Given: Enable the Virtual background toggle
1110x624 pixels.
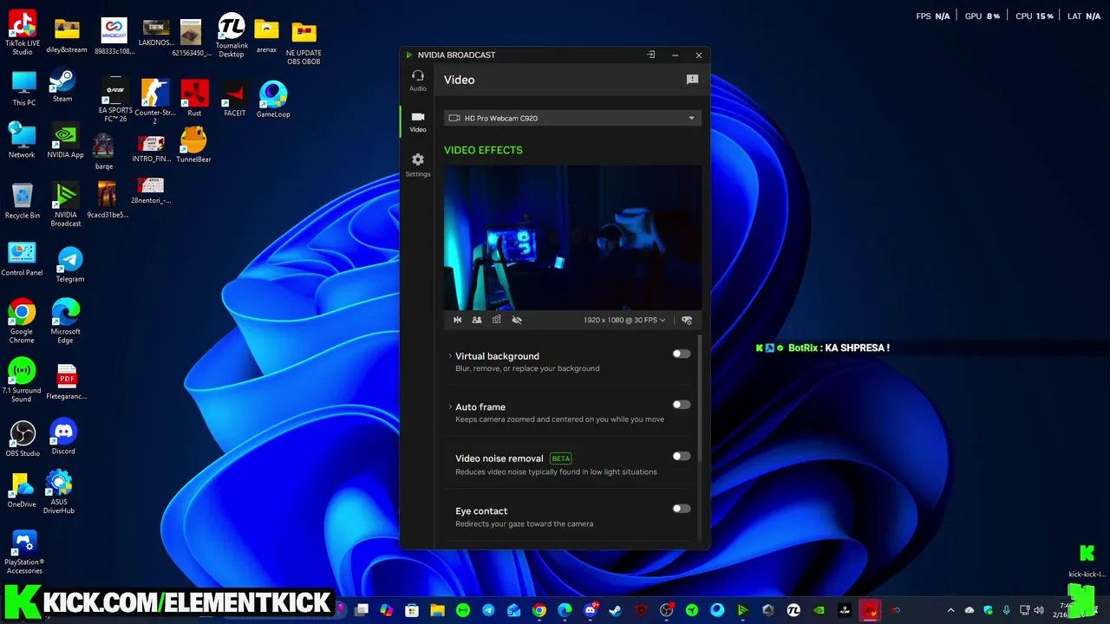Looking at the screenshot, I should pos(682,354).
